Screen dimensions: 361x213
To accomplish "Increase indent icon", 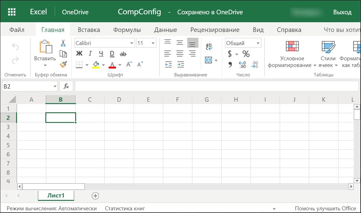I will (180, 65).
